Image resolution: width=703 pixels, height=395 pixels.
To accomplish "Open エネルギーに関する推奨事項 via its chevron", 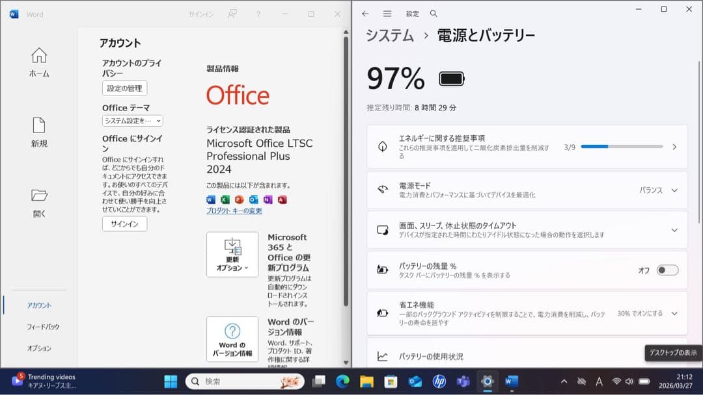I will click(674, 147).
